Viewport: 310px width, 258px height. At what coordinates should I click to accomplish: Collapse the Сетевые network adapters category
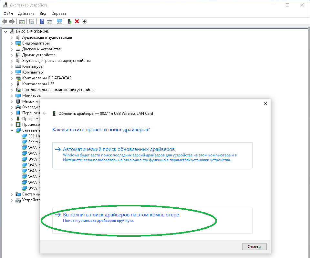(12, 130)
